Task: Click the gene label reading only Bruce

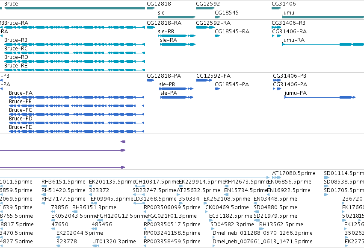Action: [11, 4]
